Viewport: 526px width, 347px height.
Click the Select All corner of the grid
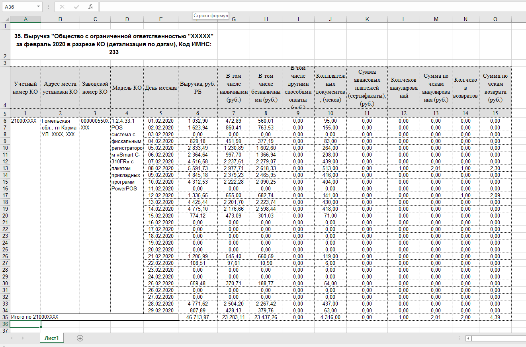(5, 19)
